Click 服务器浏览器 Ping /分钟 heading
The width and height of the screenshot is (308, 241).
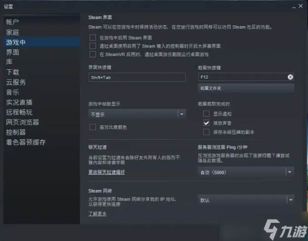(x=223, y=147)
